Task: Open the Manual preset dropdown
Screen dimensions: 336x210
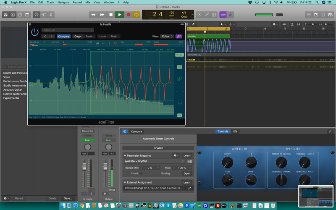Action: click(x=67, y=30)
